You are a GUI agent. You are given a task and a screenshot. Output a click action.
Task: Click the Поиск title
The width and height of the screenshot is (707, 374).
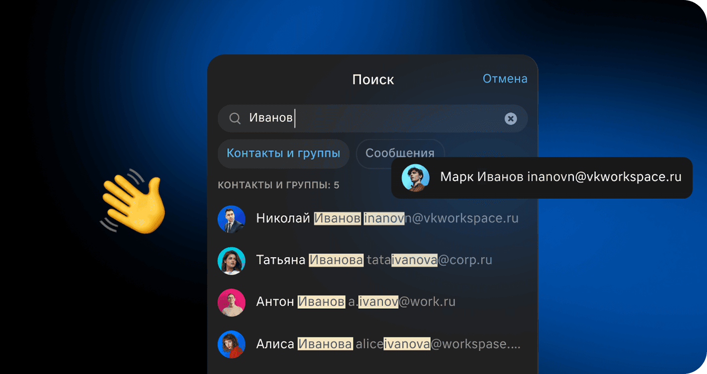pyautogui.click(x=373, y=80)
